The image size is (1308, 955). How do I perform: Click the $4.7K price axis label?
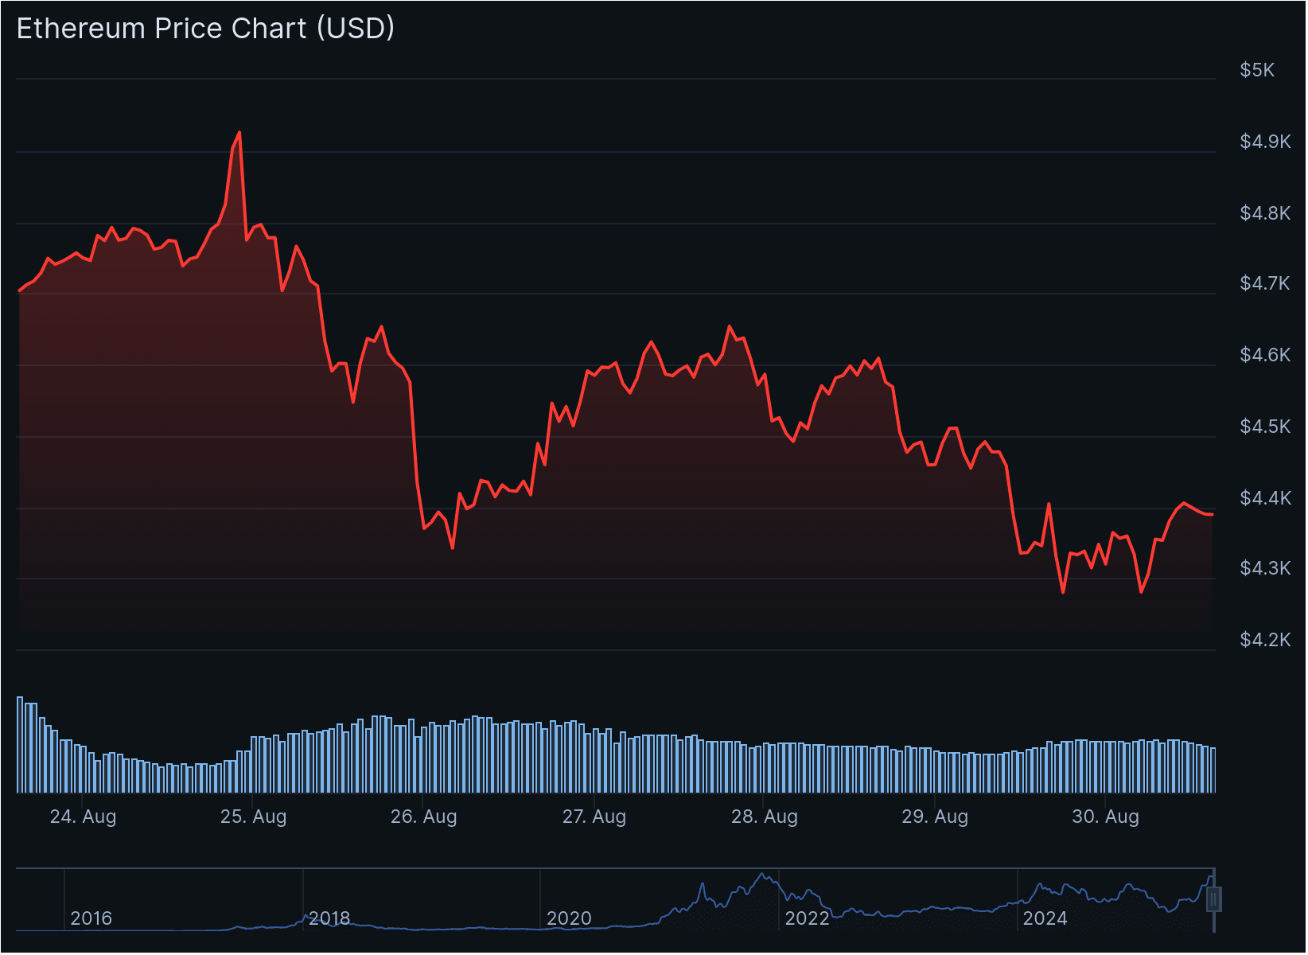click(1265, 283)
